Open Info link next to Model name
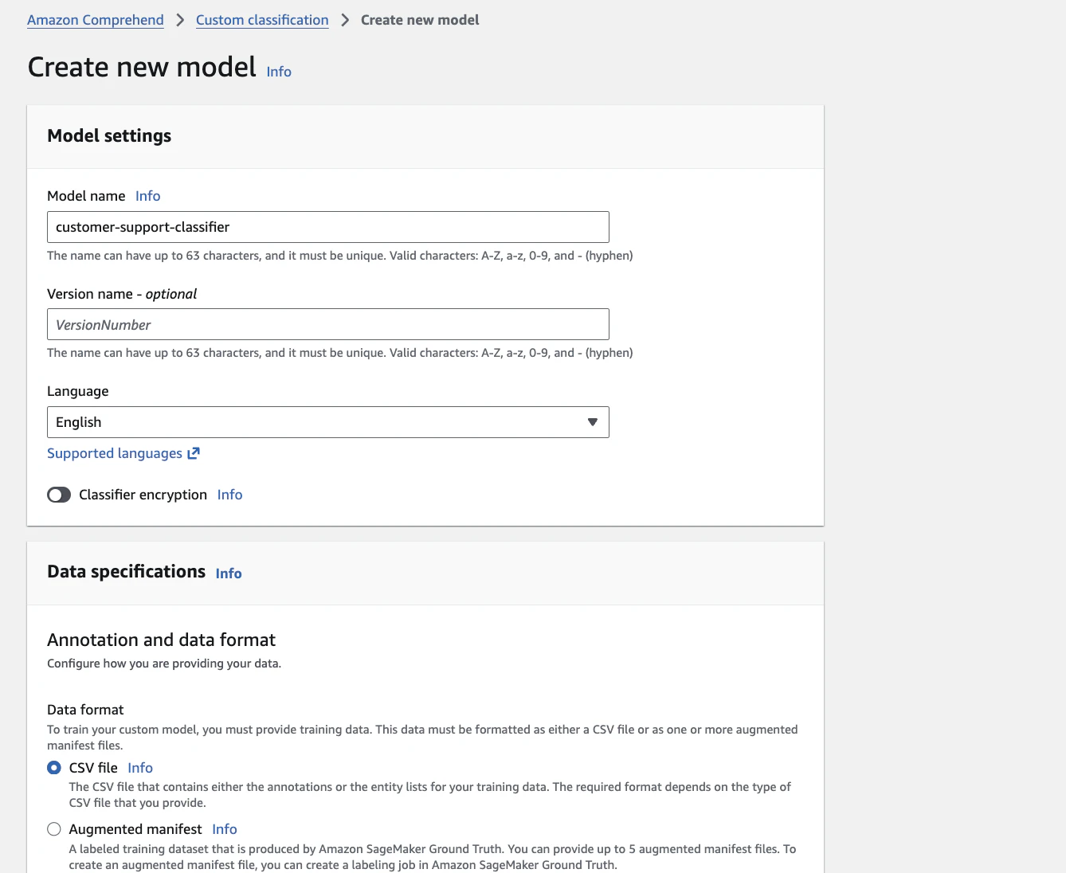The width and height of the screenshot is (1066, 873). pos(148,196)
